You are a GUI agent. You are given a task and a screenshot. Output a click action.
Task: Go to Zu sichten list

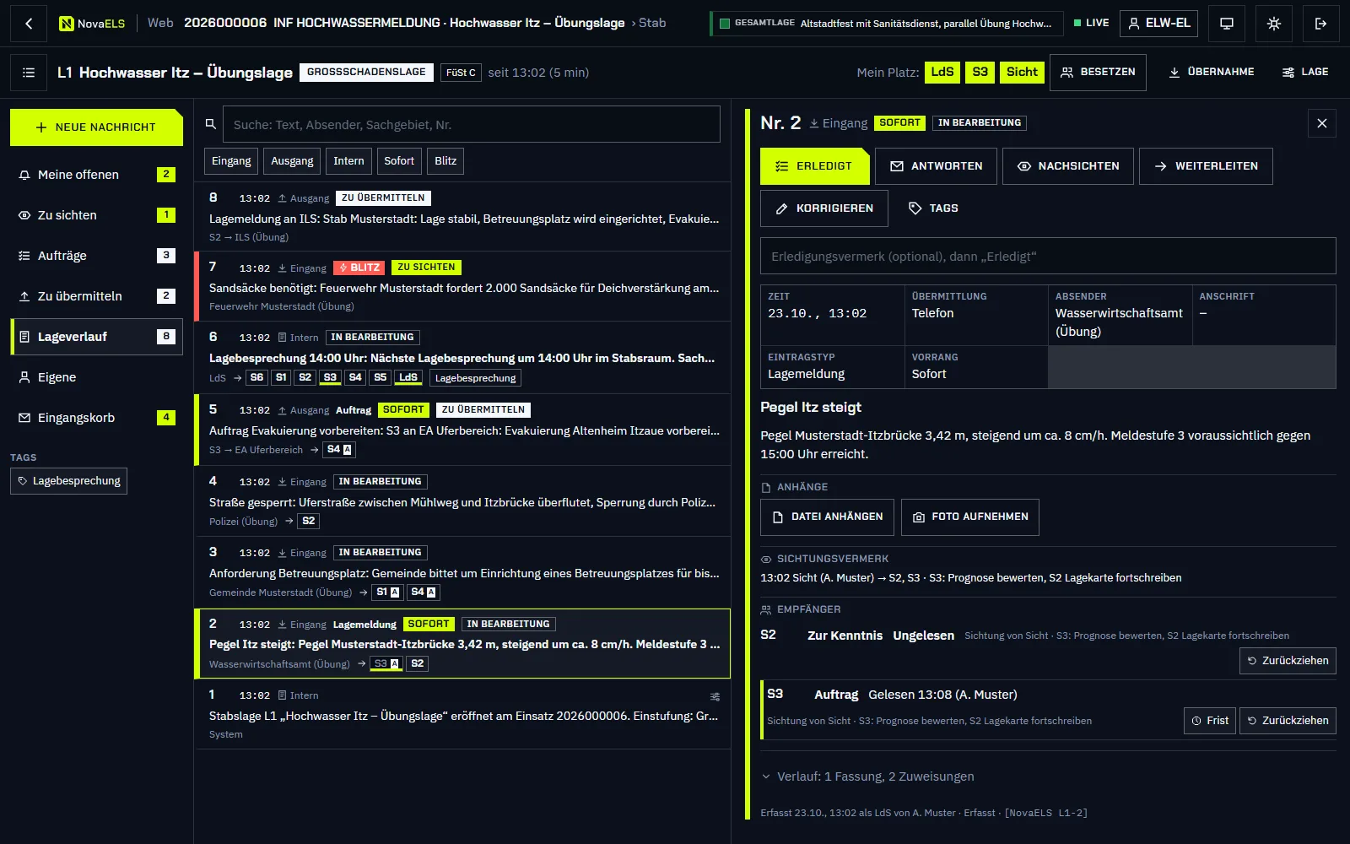96,215
